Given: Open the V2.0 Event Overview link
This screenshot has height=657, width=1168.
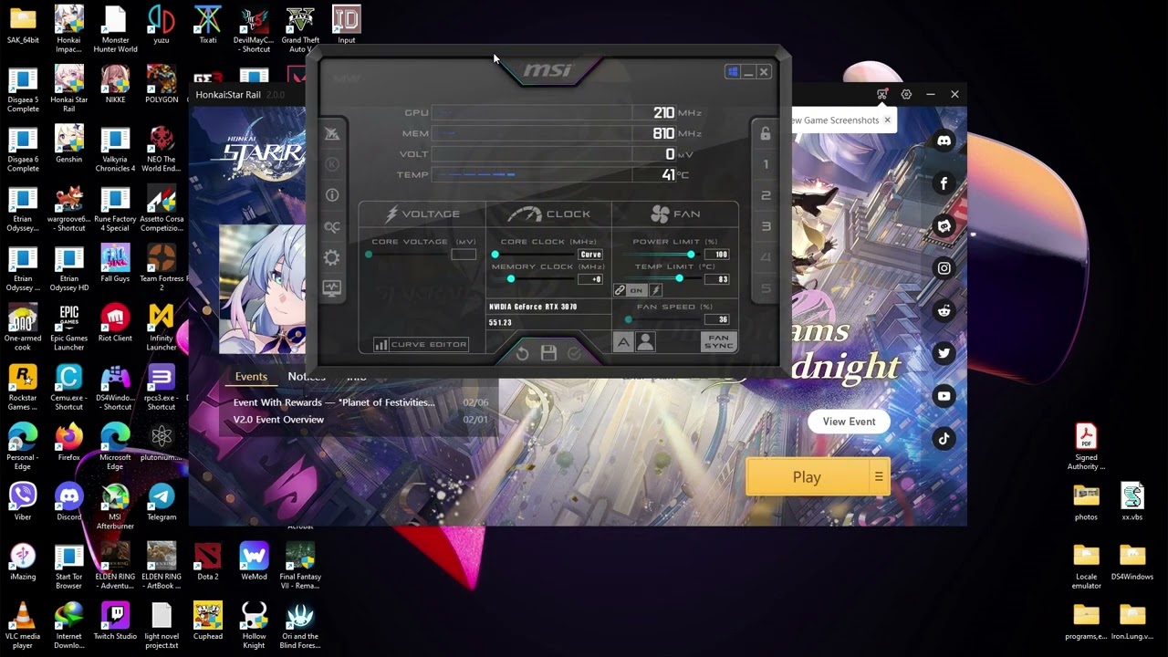Looking at the screenshot, I should pyautogui.click(x=278, y=420).
